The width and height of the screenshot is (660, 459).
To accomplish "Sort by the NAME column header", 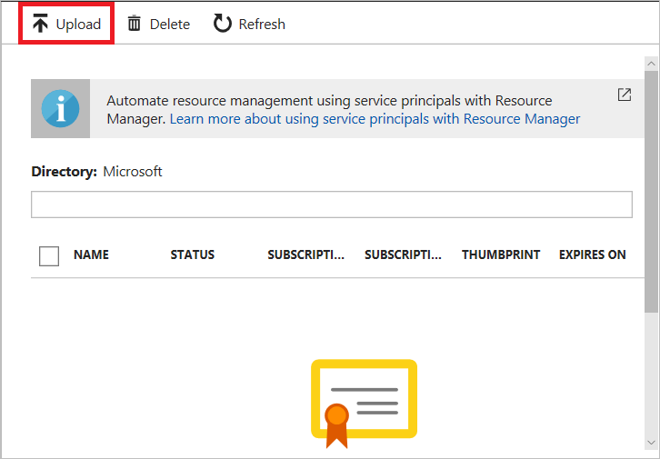I will [x=91, y=254].
